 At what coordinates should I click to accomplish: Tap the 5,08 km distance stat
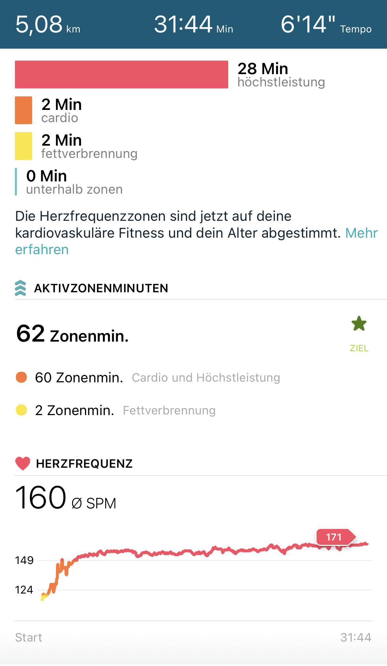tap(48, 25)
